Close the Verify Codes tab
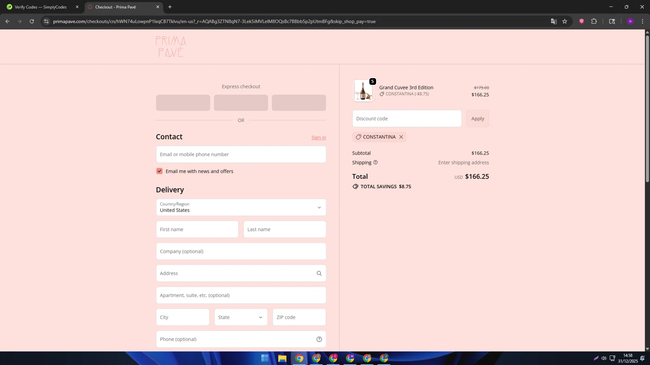The width and height of the screenshot is (650, 365). [x=77, y=7]
